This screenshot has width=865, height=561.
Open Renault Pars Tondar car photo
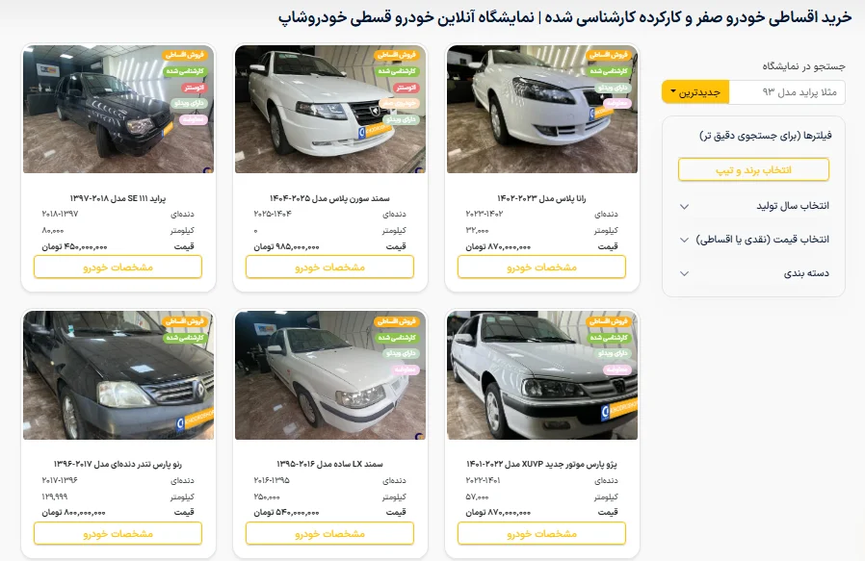click(118, 375)
